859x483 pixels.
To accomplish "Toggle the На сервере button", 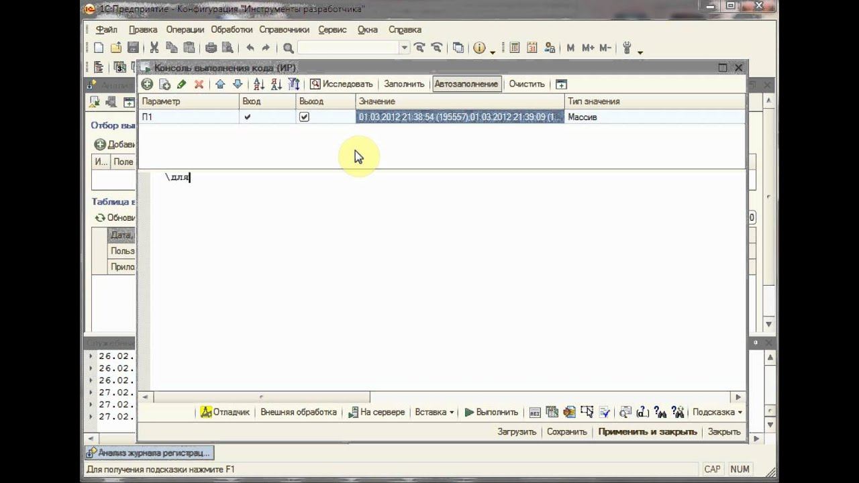I will tap(376, 412).
